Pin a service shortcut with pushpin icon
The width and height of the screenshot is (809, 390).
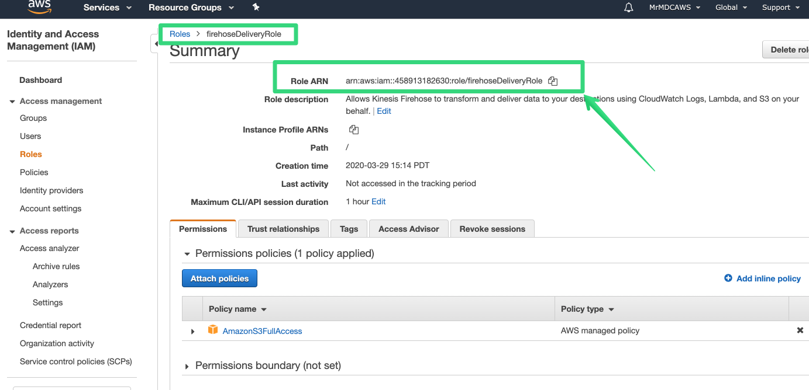tap(256, 8)
